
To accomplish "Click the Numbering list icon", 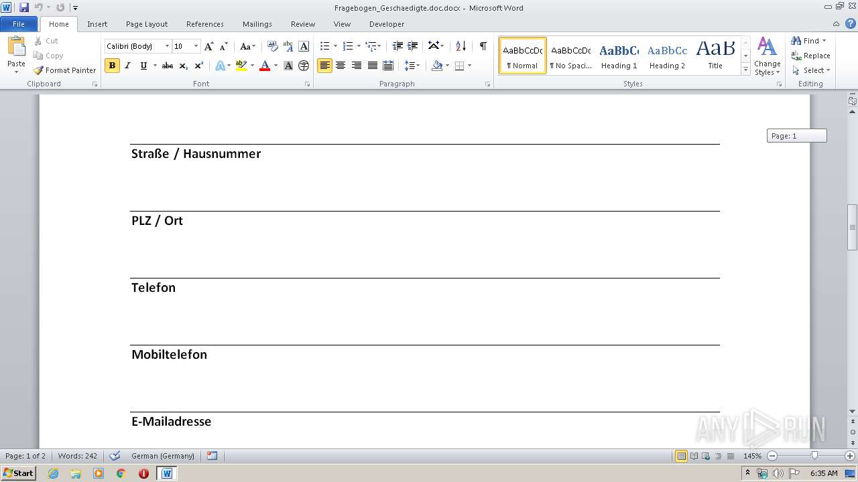I will coord(347,46).
